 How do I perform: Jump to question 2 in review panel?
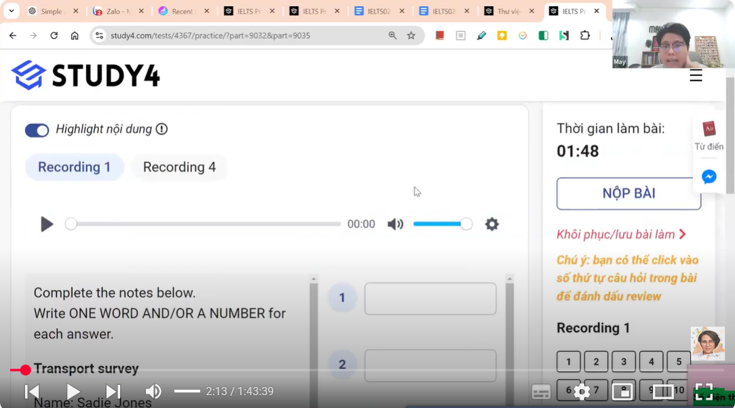tap(597, 362)
